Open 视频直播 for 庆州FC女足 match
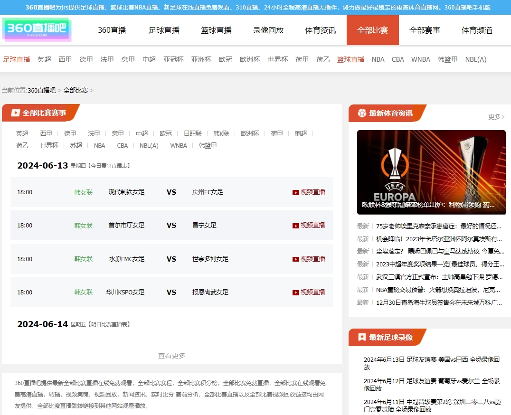Image resolution: width=511 pixels, height=415 pixels. (x=309, y=192)
